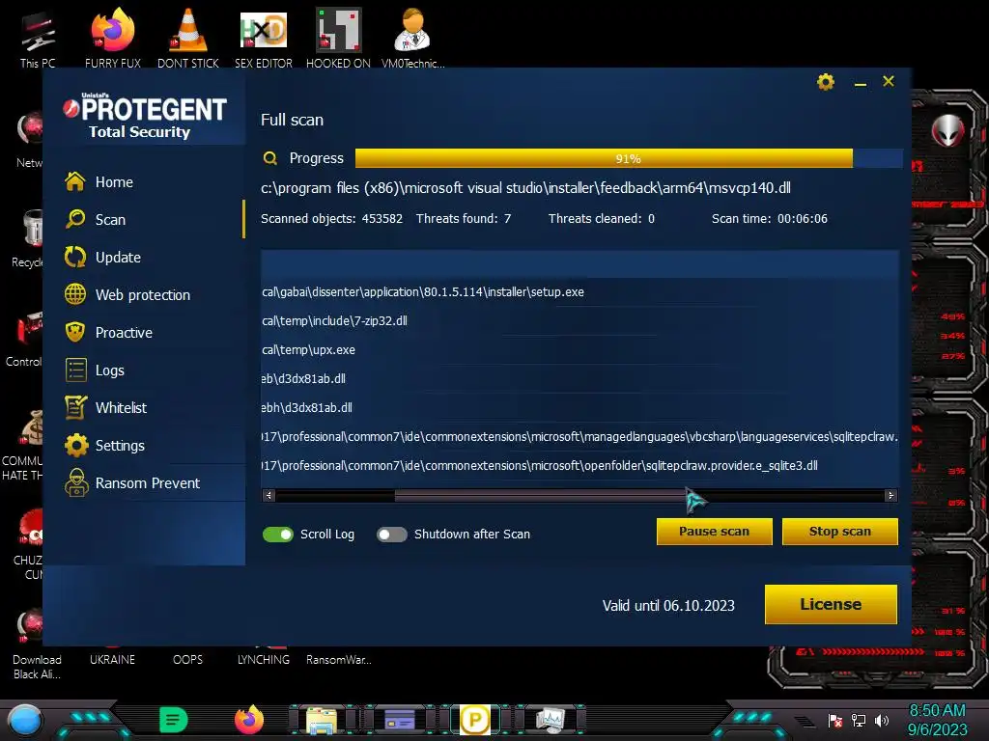Select the ebh\d3dx81ab.dll threat row
Image resolution: width=989 pixels, height=741 pixels.
pyautogui.click(x=579, y=408)
